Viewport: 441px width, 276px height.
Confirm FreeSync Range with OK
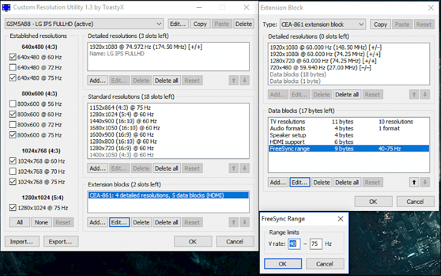coord(283,264)
